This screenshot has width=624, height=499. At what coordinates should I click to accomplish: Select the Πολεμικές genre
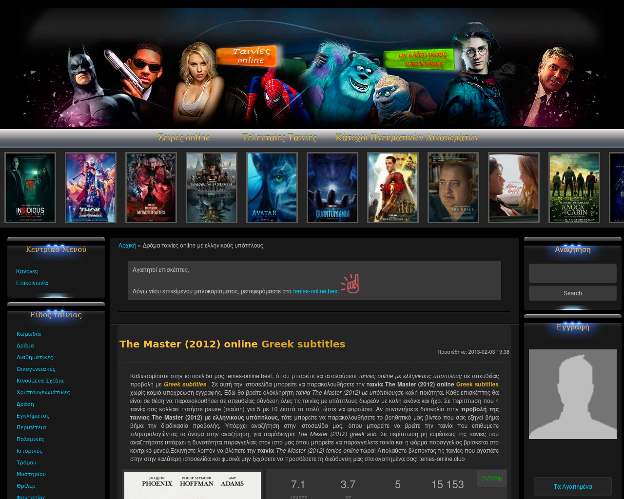[30, 439]
